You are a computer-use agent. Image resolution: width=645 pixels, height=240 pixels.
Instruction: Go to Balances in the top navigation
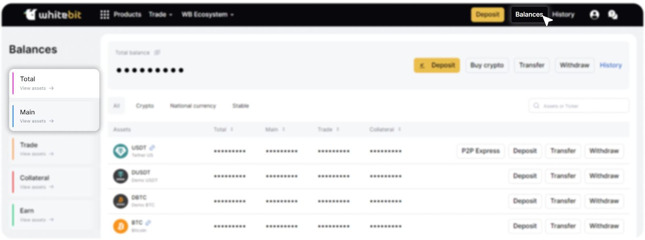(x=529, y=15)
